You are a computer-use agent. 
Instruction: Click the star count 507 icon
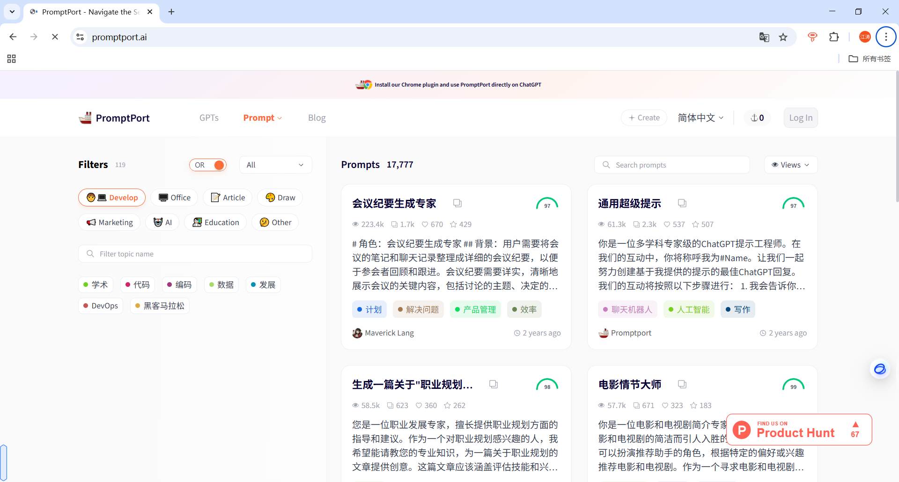point(696,224)
